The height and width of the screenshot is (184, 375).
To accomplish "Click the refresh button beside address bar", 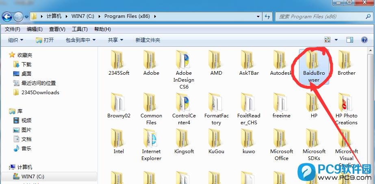I will tap(267, 17).
